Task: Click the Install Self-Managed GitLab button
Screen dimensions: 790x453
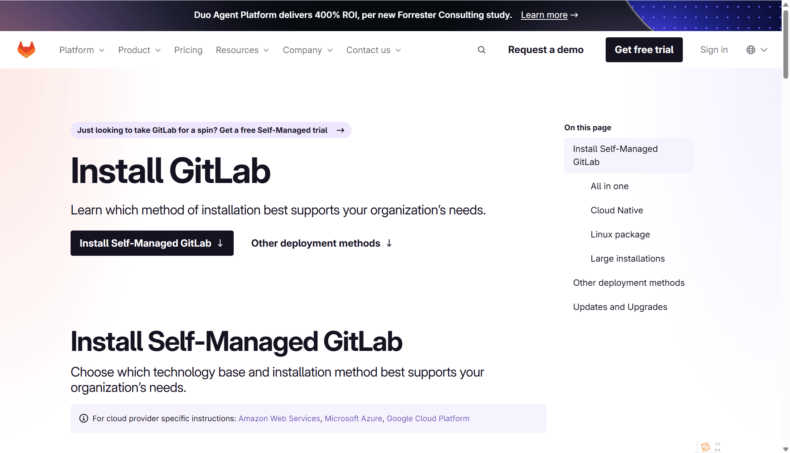Action: click(x=152, y=243)
